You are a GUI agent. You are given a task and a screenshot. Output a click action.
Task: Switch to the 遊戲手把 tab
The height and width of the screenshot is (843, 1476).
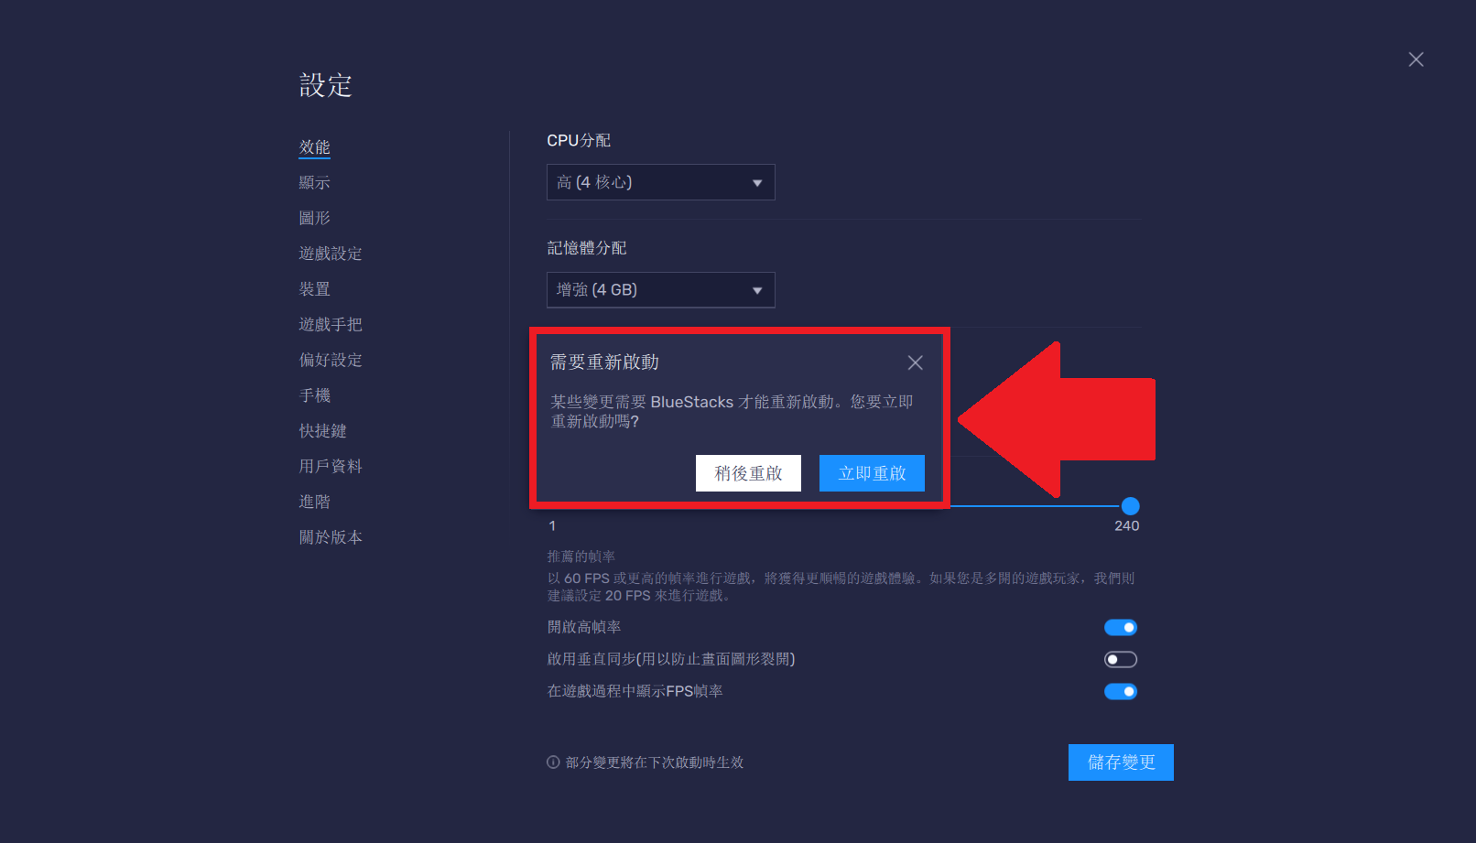coord(331,325)
